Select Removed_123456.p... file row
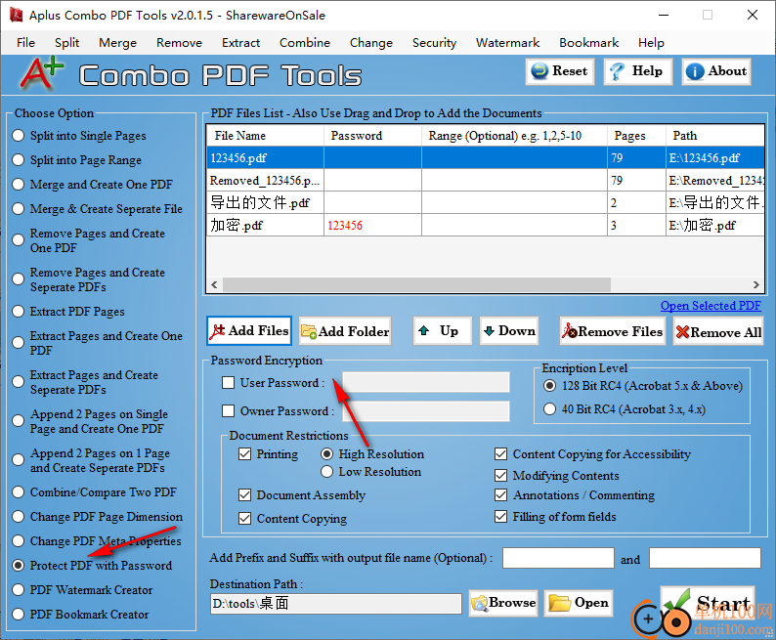Image resolution: width=776 pixels, height=640 pixels. tap(485, 181)
